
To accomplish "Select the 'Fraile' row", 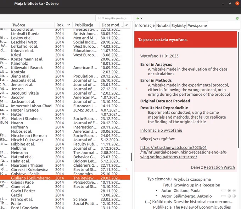I will pyautogui.click(x=65, y=204).
